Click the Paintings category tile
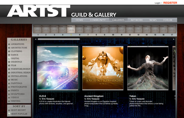 point(130,29)
